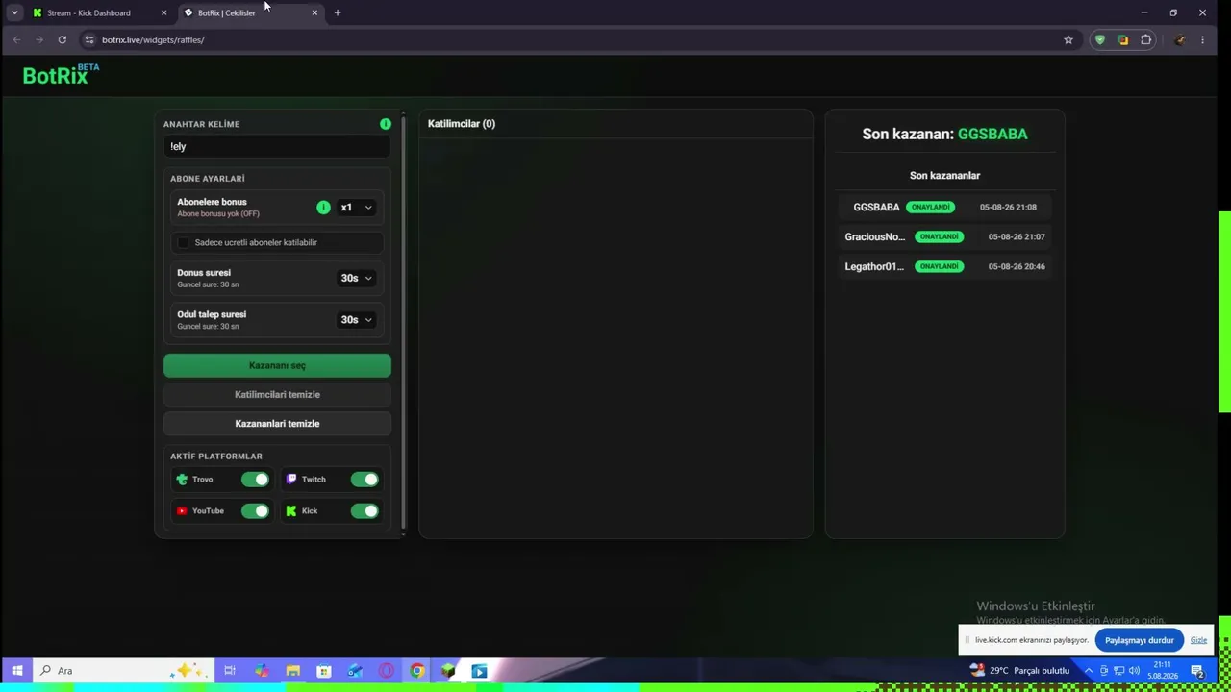Click 'Katilimcilari temizle' button
The image size is (1231, 692).
click(277, 394)
